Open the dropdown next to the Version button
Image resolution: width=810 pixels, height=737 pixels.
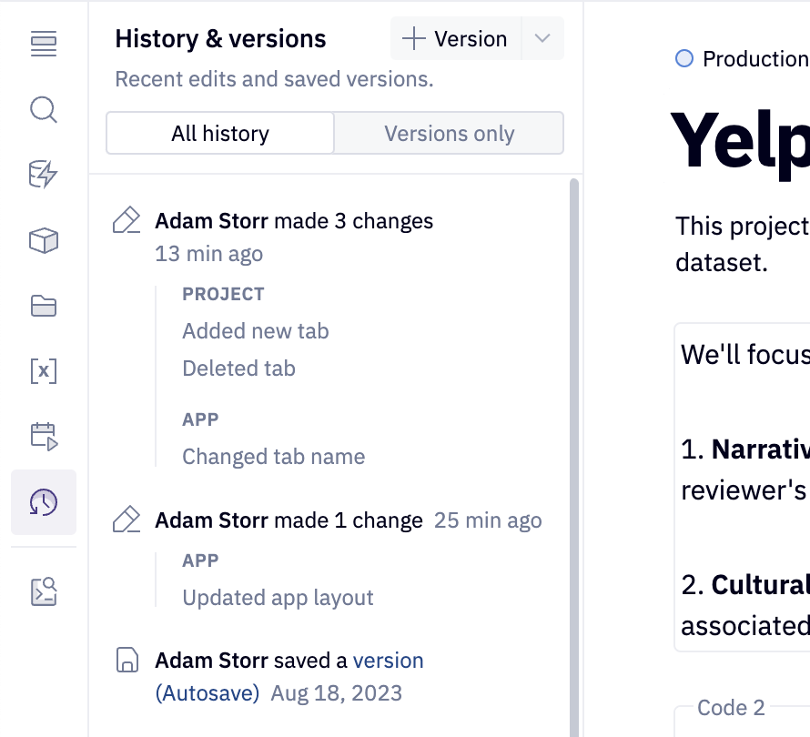542,38
